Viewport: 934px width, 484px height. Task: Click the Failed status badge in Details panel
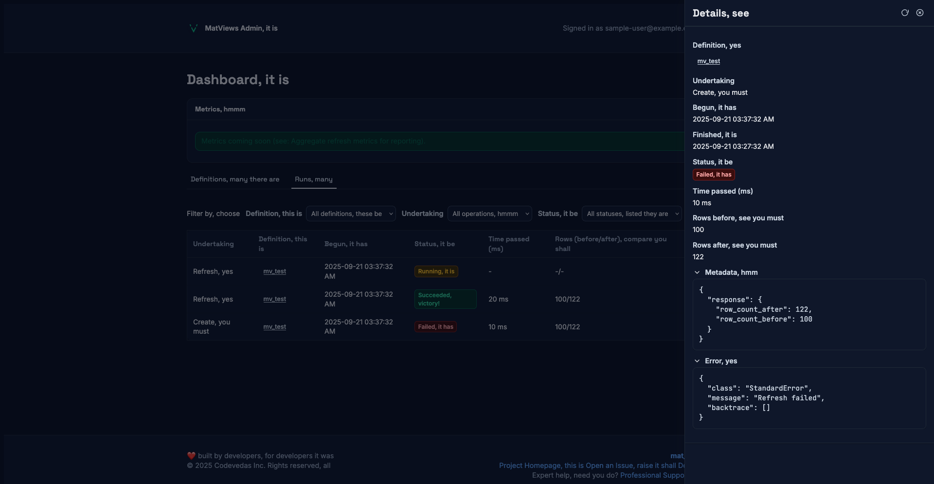coord(713,175)
